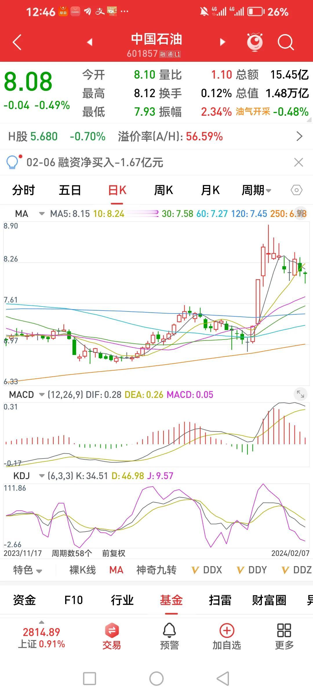Open DDY indicator with V badge
This screenshot has width=313, height=696.
click(x=252, y=570)
